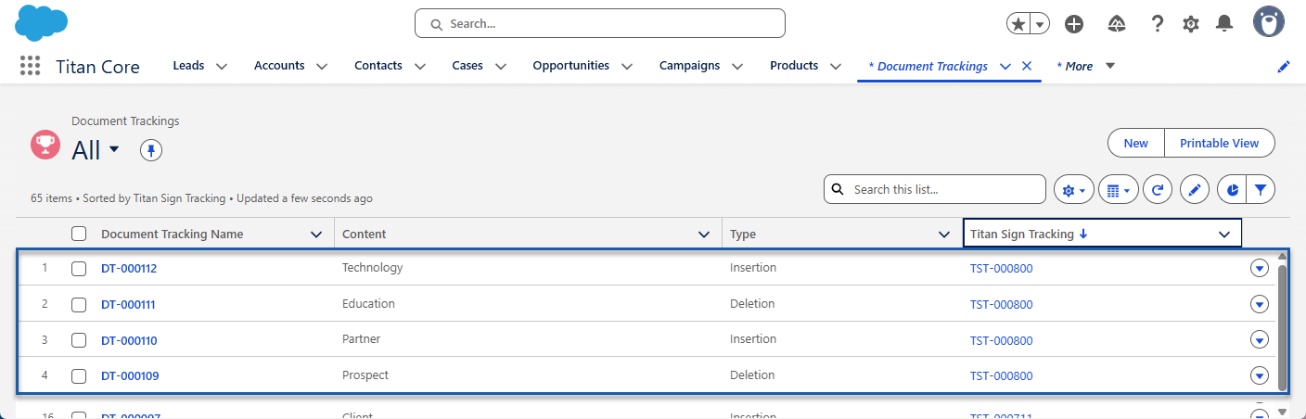The height and width of the screenshot is (419, 1306).
Task: Select checkbox for DT-000112
Action: point(79,269)
